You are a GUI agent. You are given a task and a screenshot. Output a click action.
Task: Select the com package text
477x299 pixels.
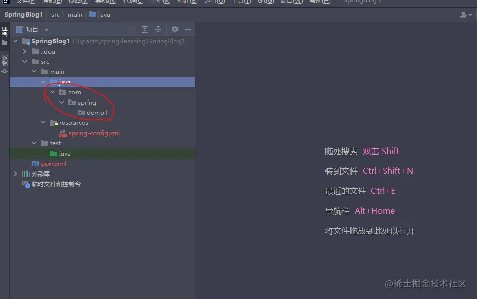coord(74,92)
